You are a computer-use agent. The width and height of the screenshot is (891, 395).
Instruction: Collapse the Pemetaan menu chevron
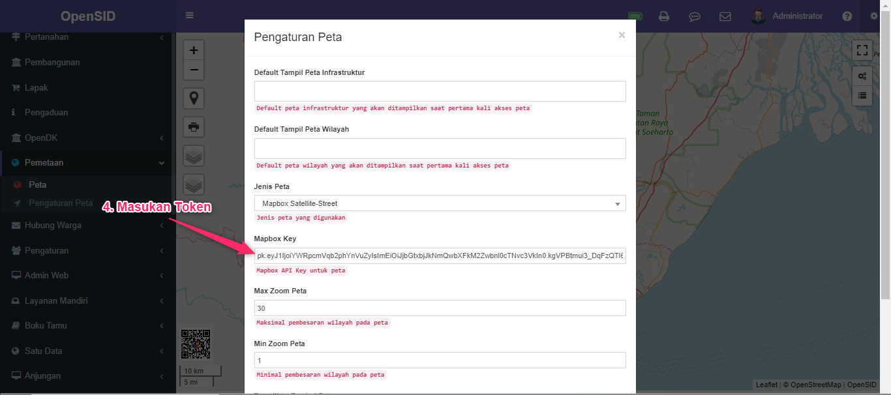click(x=162, y=163)
